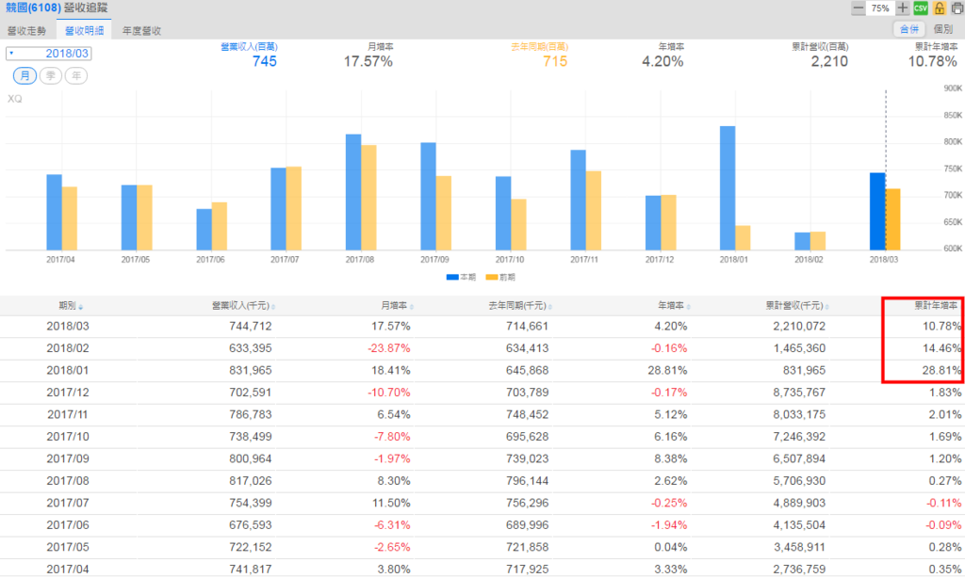Click the 2017/09 orange prior-period bar
Viewport: 965px width, 578px height.
444,214
